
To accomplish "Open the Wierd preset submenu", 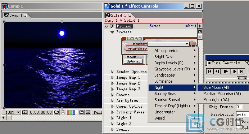I will point(173,118).
